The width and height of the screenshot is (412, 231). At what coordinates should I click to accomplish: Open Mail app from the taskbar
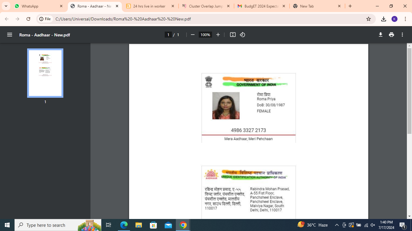(168, 225)
